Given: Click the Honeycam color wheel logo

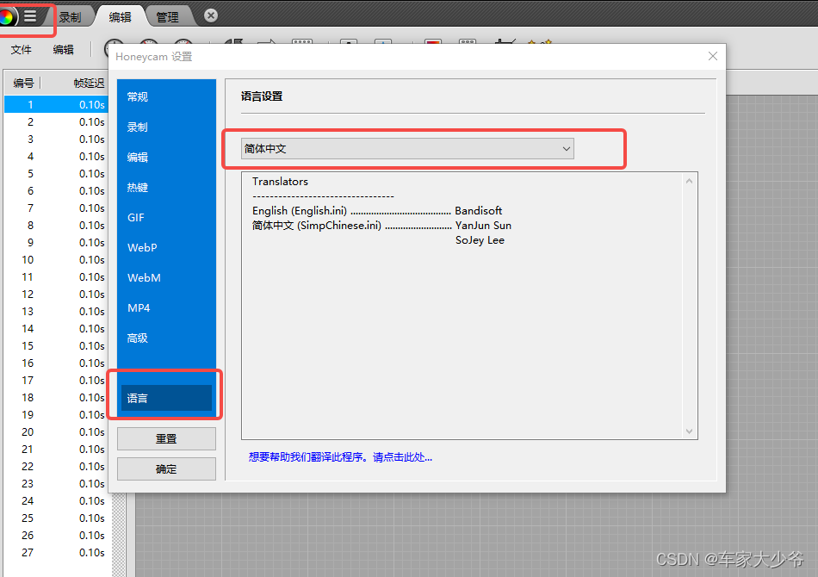Looking at the screenshot, I should click(x=6, y=16).
